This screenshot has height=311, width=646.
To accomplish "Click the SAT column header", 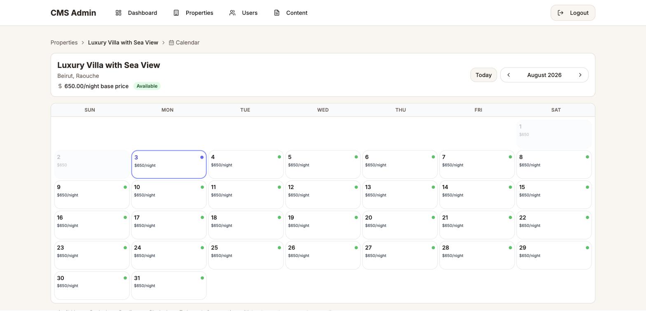I will click(556, 110).
